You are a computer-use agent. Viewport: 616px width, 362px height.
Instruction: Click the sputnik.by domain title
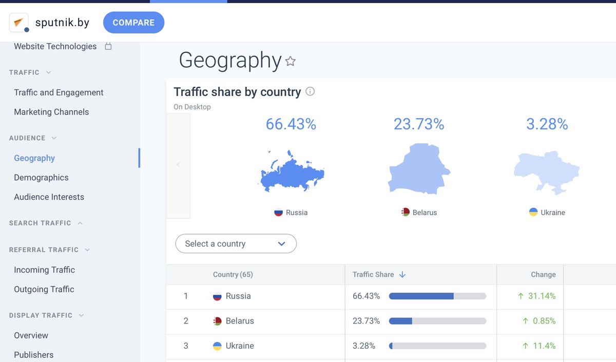click(62, 23)
